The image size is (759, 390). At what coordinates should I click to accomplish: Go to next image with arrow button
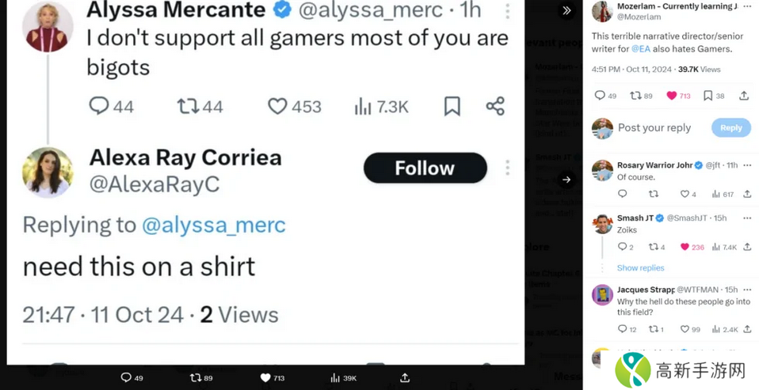tap(566, 180)
